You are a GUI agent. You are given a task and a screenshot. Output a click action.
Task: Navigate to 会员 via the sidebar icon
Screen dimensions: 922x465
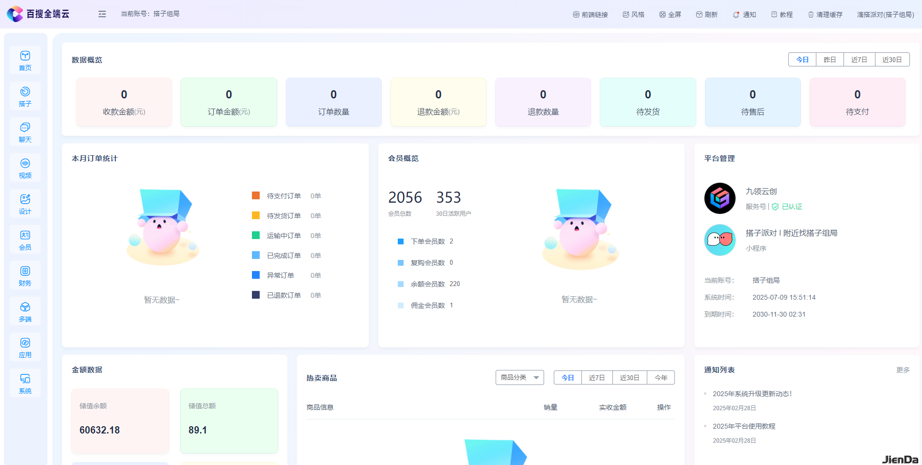25,240
